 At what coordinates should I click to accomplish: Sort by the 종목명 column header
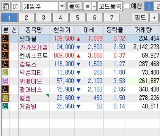34,30
